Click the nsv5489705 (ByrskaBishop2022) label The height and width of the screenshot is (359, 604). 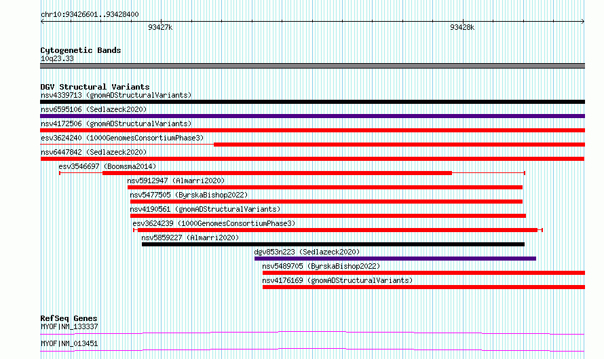pyautogui.click(x=321, y=266)
